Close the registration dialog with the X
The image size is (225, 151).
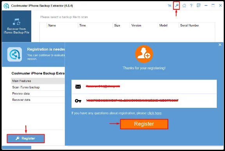[x=220, y=45]
